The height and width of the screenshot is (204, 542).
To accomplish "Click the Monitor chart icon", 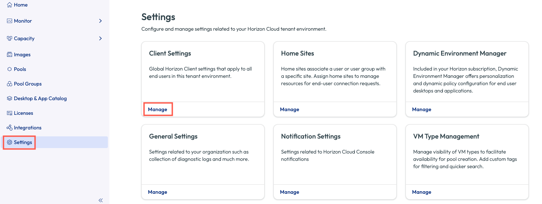I will pos(10,21).
